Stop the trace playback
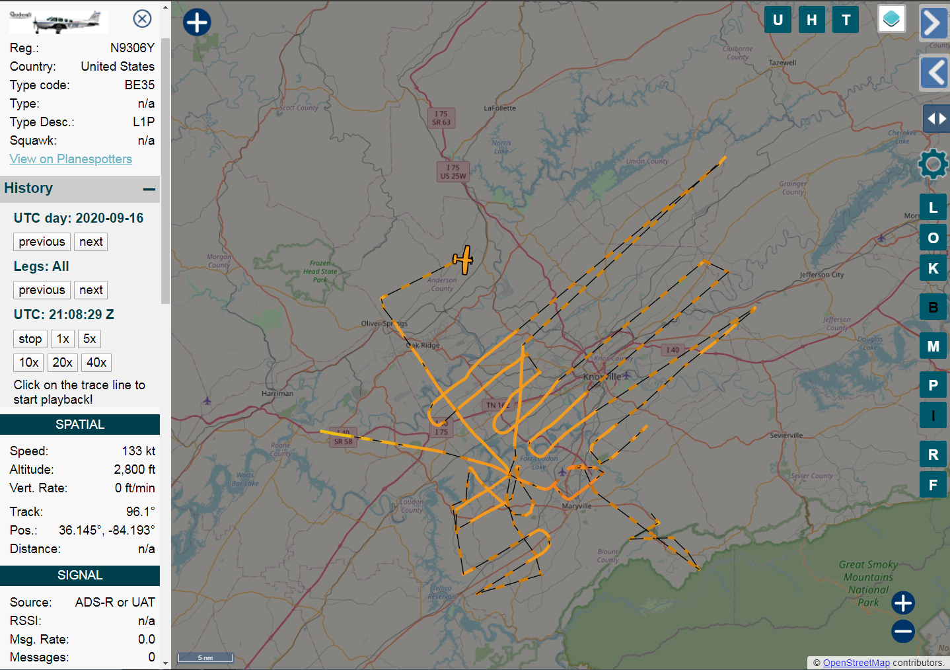The width and height of the screenshot is (950, 670). coord(30,339)
